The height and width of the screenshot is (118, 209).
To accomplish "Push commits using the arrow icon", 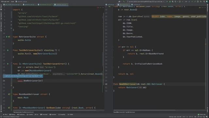I will click(195, 1).
